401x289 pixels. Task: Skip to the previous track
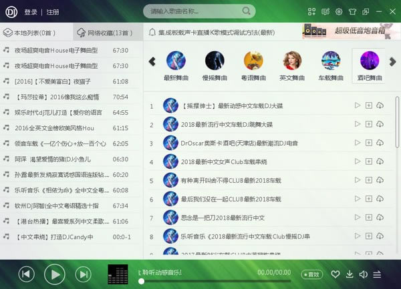pos(26,274)
